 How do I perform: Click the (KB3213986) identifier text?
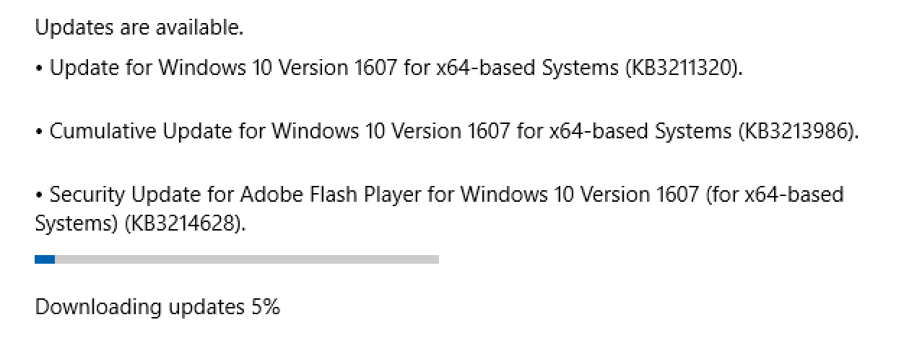pos(799,132)
